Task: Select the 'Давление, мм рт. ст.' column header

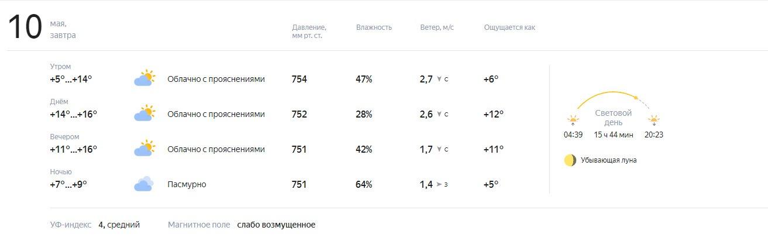Action: point(309,32)
